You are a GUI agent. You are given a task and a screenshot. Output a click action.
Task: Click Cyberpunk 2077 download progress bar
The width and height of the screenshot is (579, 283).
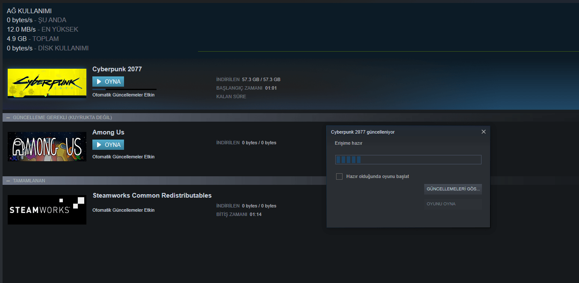pyautogui.click(x=124, y=89)
